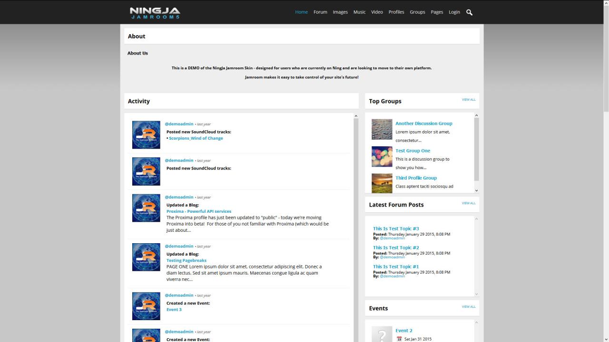Open forum topic This Is Test Topic #1
The height and width of the screenshot is (342, 609).
click(396, 266)
